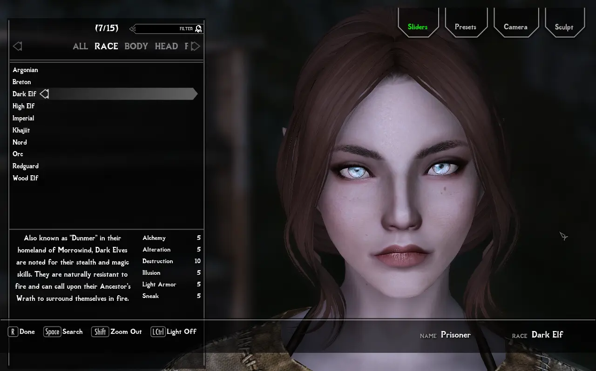
Task: Click the (7/15) counter text
Action: pyautogui.click(x=107, y=28)
